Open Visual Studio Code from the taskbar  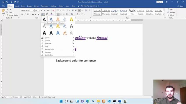click(109, 101)
